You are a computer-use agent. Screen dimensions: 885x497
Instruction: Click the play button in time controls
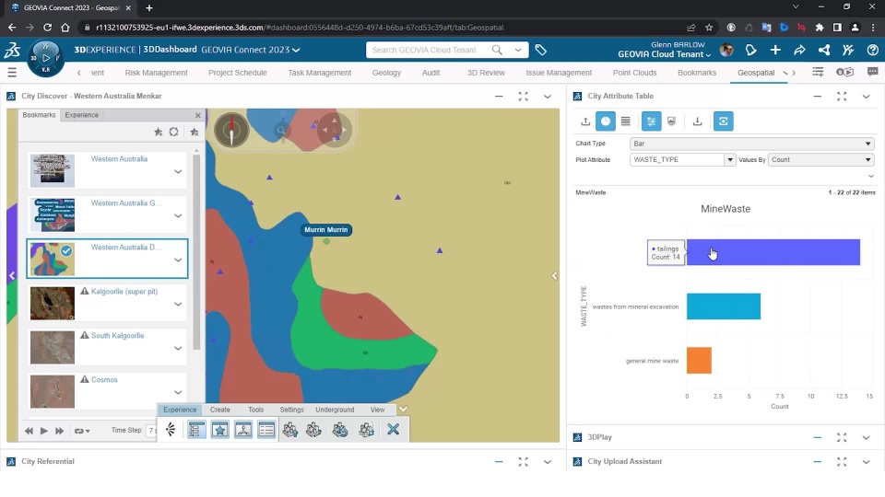click(43, 431)
